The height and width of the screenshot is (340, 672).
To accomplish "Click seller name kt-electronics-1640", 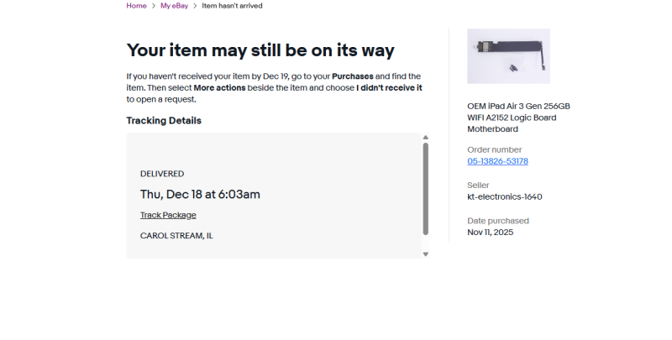I will [504, 197].
